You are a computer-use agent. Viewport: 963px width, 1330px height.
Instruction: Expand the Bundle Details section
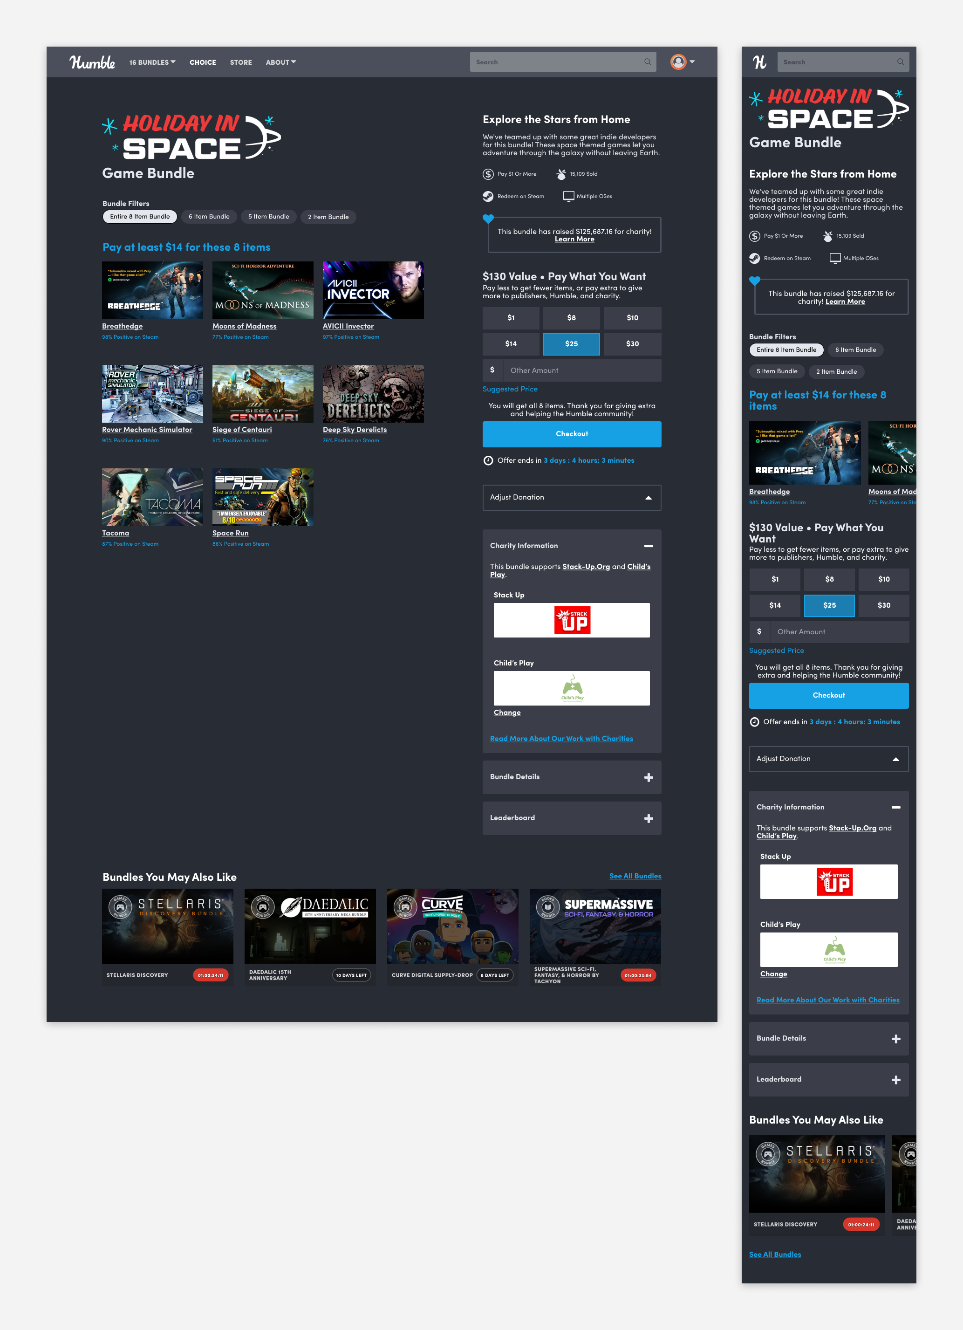point(572,777)
